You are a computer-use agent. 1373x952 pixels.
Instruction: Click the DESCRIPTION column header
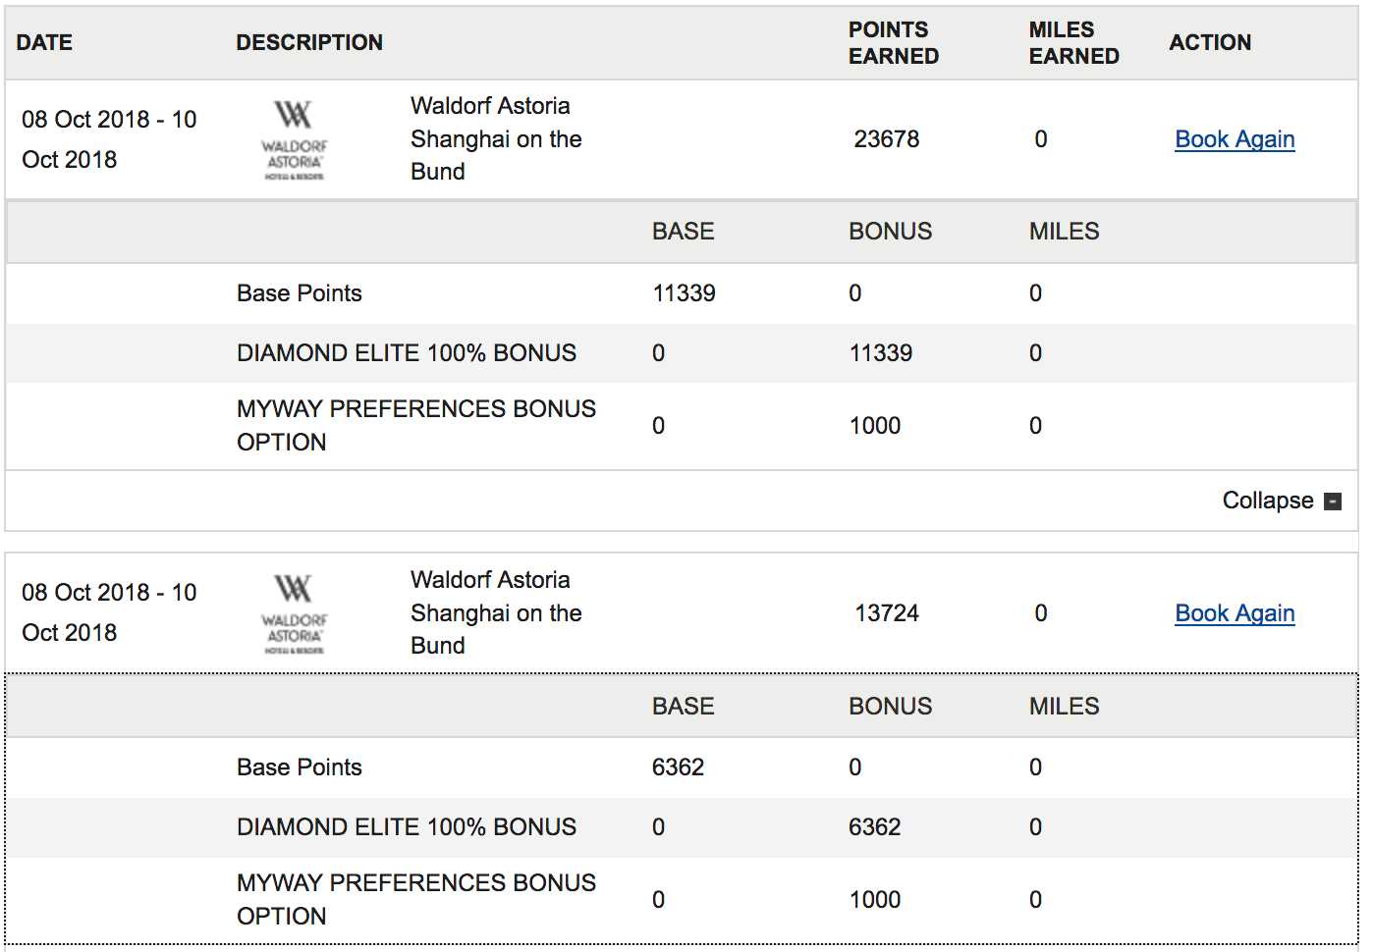(x=309, y=42)
